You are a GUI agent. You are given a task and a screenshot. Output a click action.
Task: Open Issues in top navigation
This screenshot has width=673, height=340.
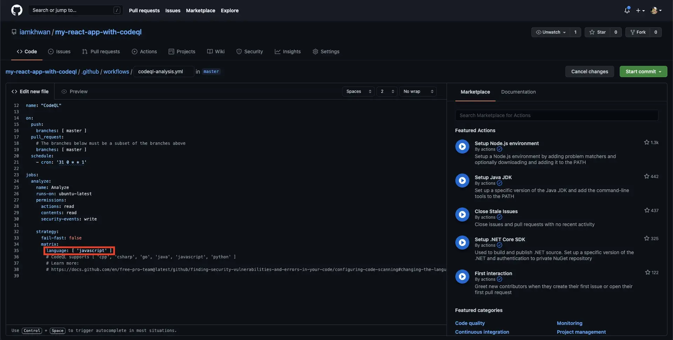173,11
